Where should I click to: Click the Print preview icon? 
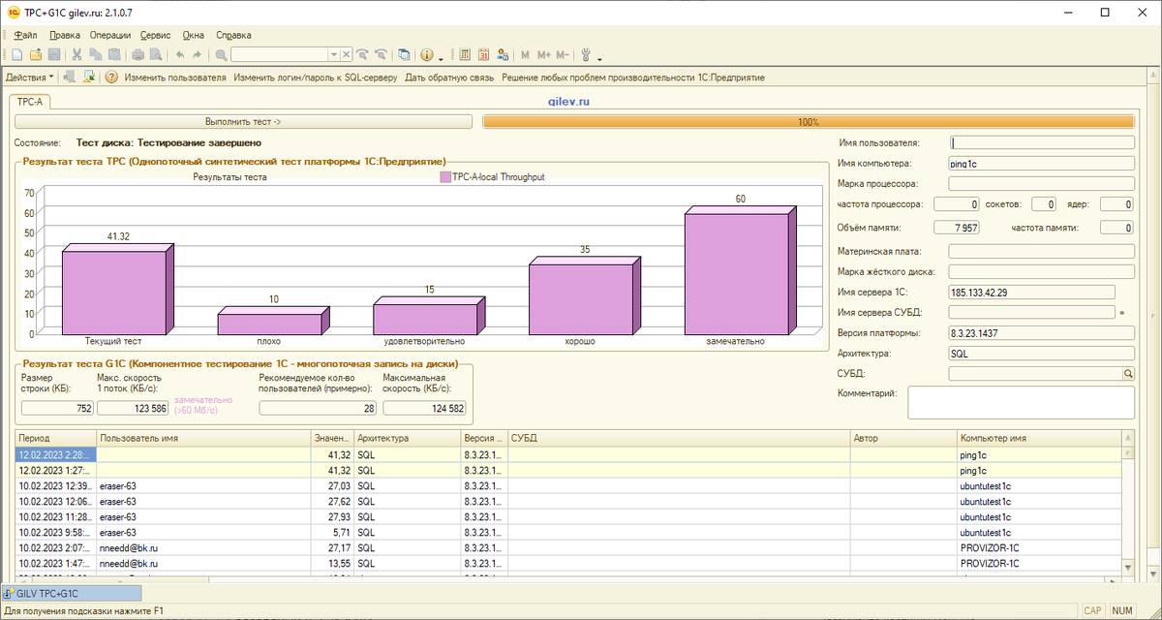point(156,55)
